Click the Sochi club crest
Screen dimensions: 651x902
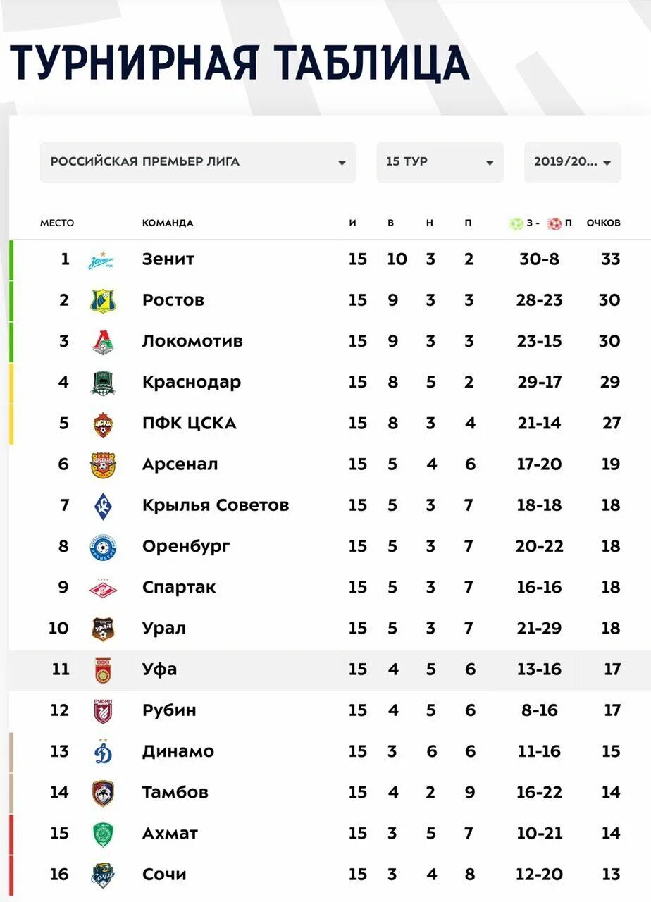103,875
